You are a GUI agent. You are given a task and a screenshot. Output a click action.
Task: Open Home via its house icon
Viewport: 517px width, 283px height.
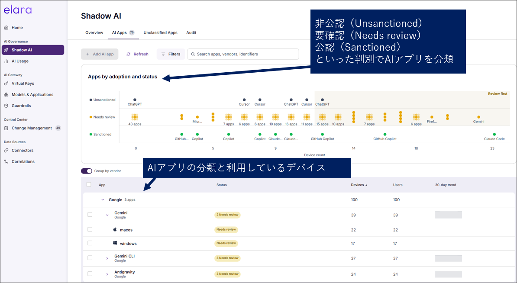click(6, 28)
